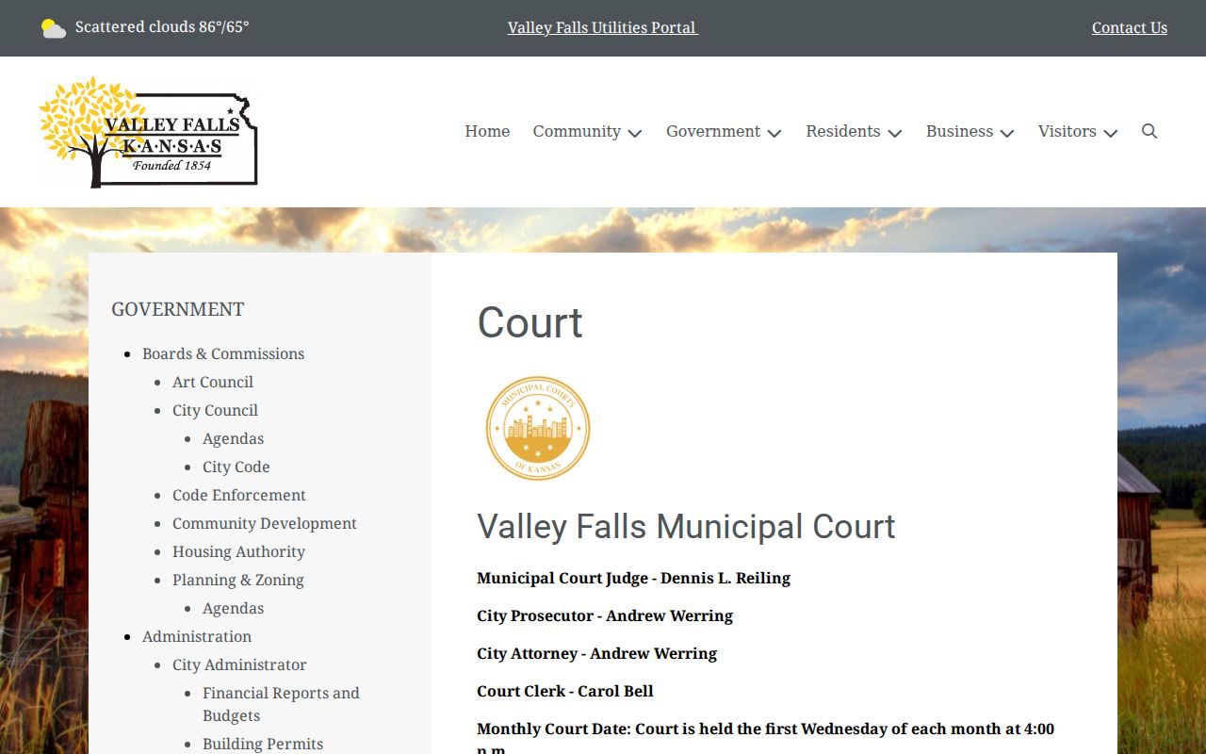Expand the Community menu chevron
1206x754 pixels.
(x=635, y=133)
